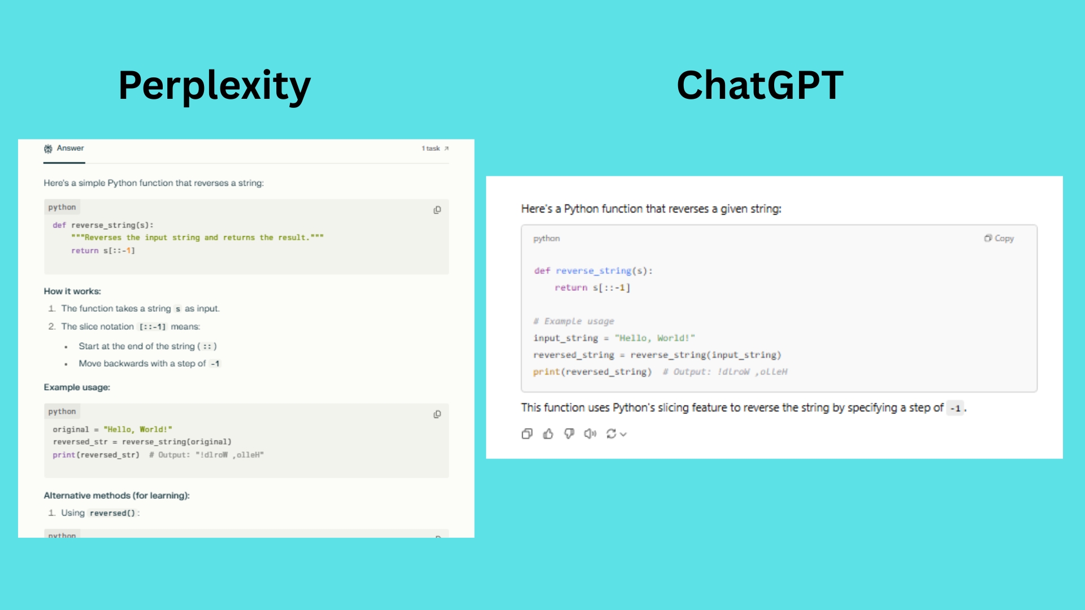Screen dimensions: 1085x610
Task: Click the read aloud speaker icon
Action: (x=590, y=434)
